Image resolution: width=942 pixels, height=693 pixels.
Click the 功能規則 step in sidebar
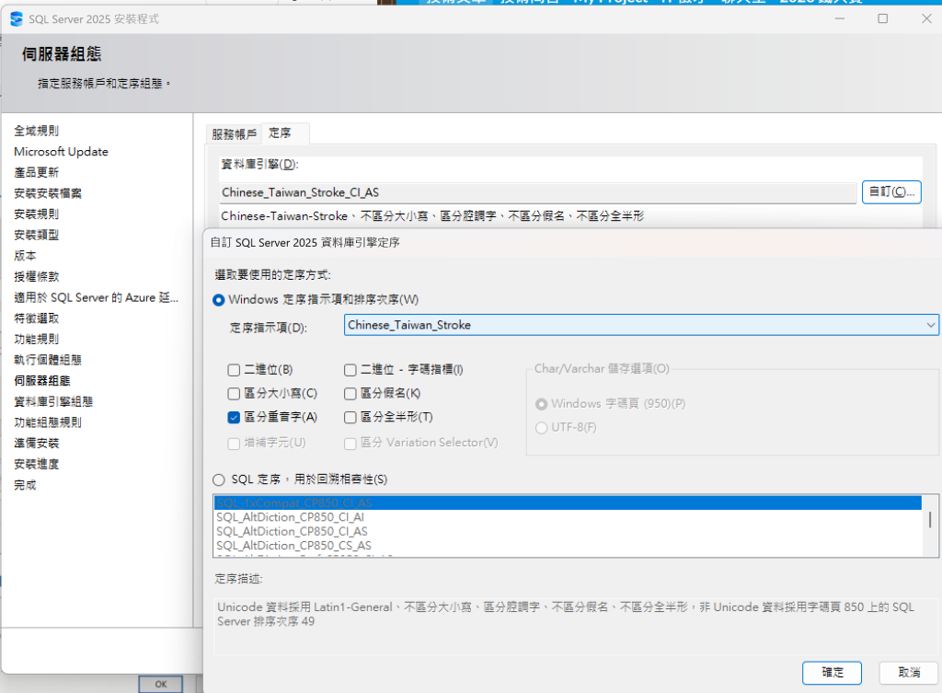(x=37, y=340)
